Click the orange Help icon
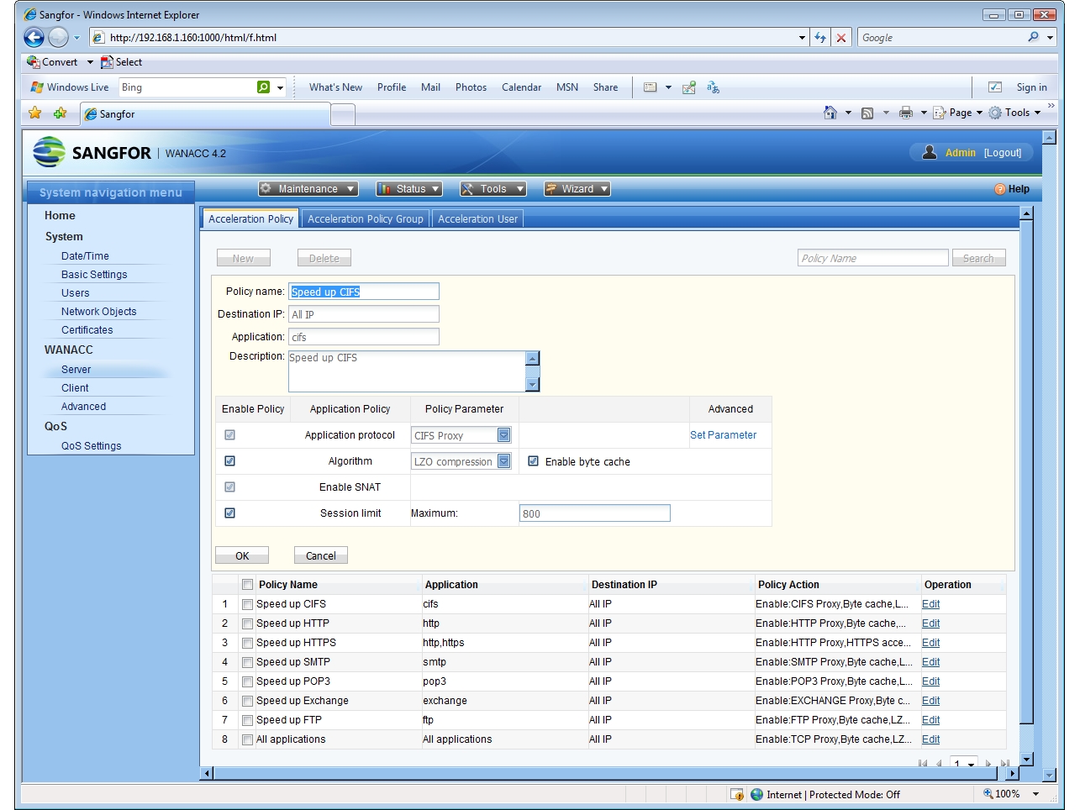The width and height of the screenshot is (1080, 810). point(1000,189)
